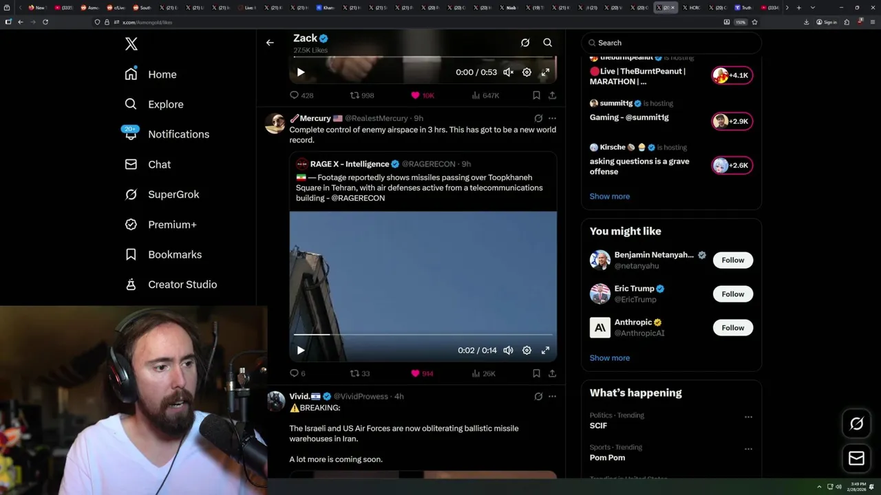Image resolution: width=881 pixels, height=495 pixels.
Task: Open Notifications in the sidebar
Action: tap(167, 134)
